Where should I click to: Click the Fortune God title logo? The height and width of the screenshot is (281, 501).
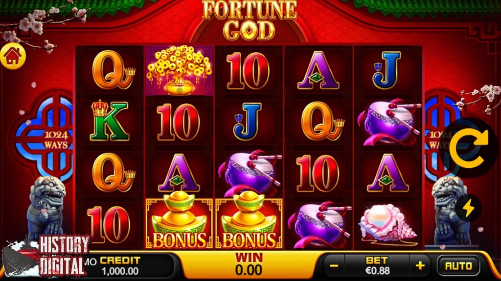point(250,20)
